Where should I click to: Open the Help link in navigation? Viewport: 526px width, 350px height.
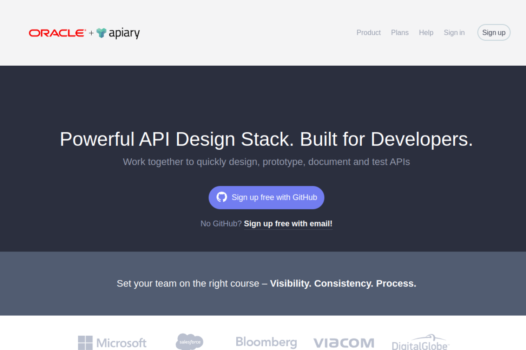click(x=426, y=32)
